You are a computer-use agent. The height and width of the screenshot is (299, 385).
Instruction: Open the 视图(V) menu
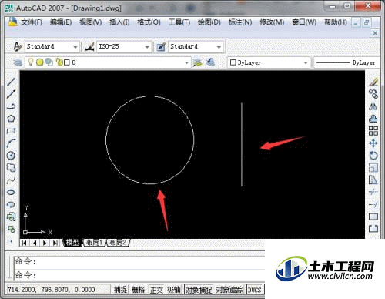point(91,22)
